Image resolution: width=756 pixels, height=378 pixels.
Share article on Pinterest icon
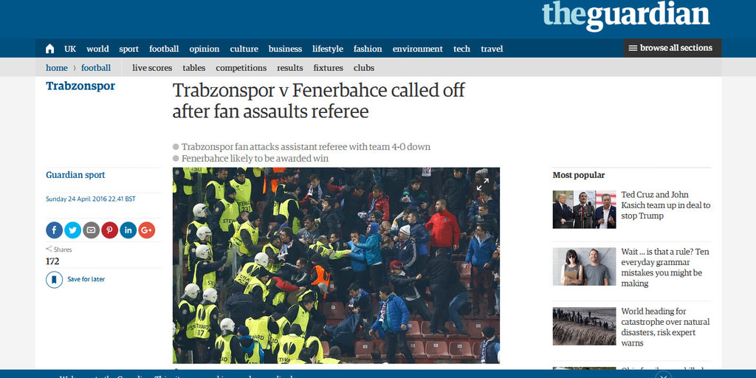pos(109,230)
